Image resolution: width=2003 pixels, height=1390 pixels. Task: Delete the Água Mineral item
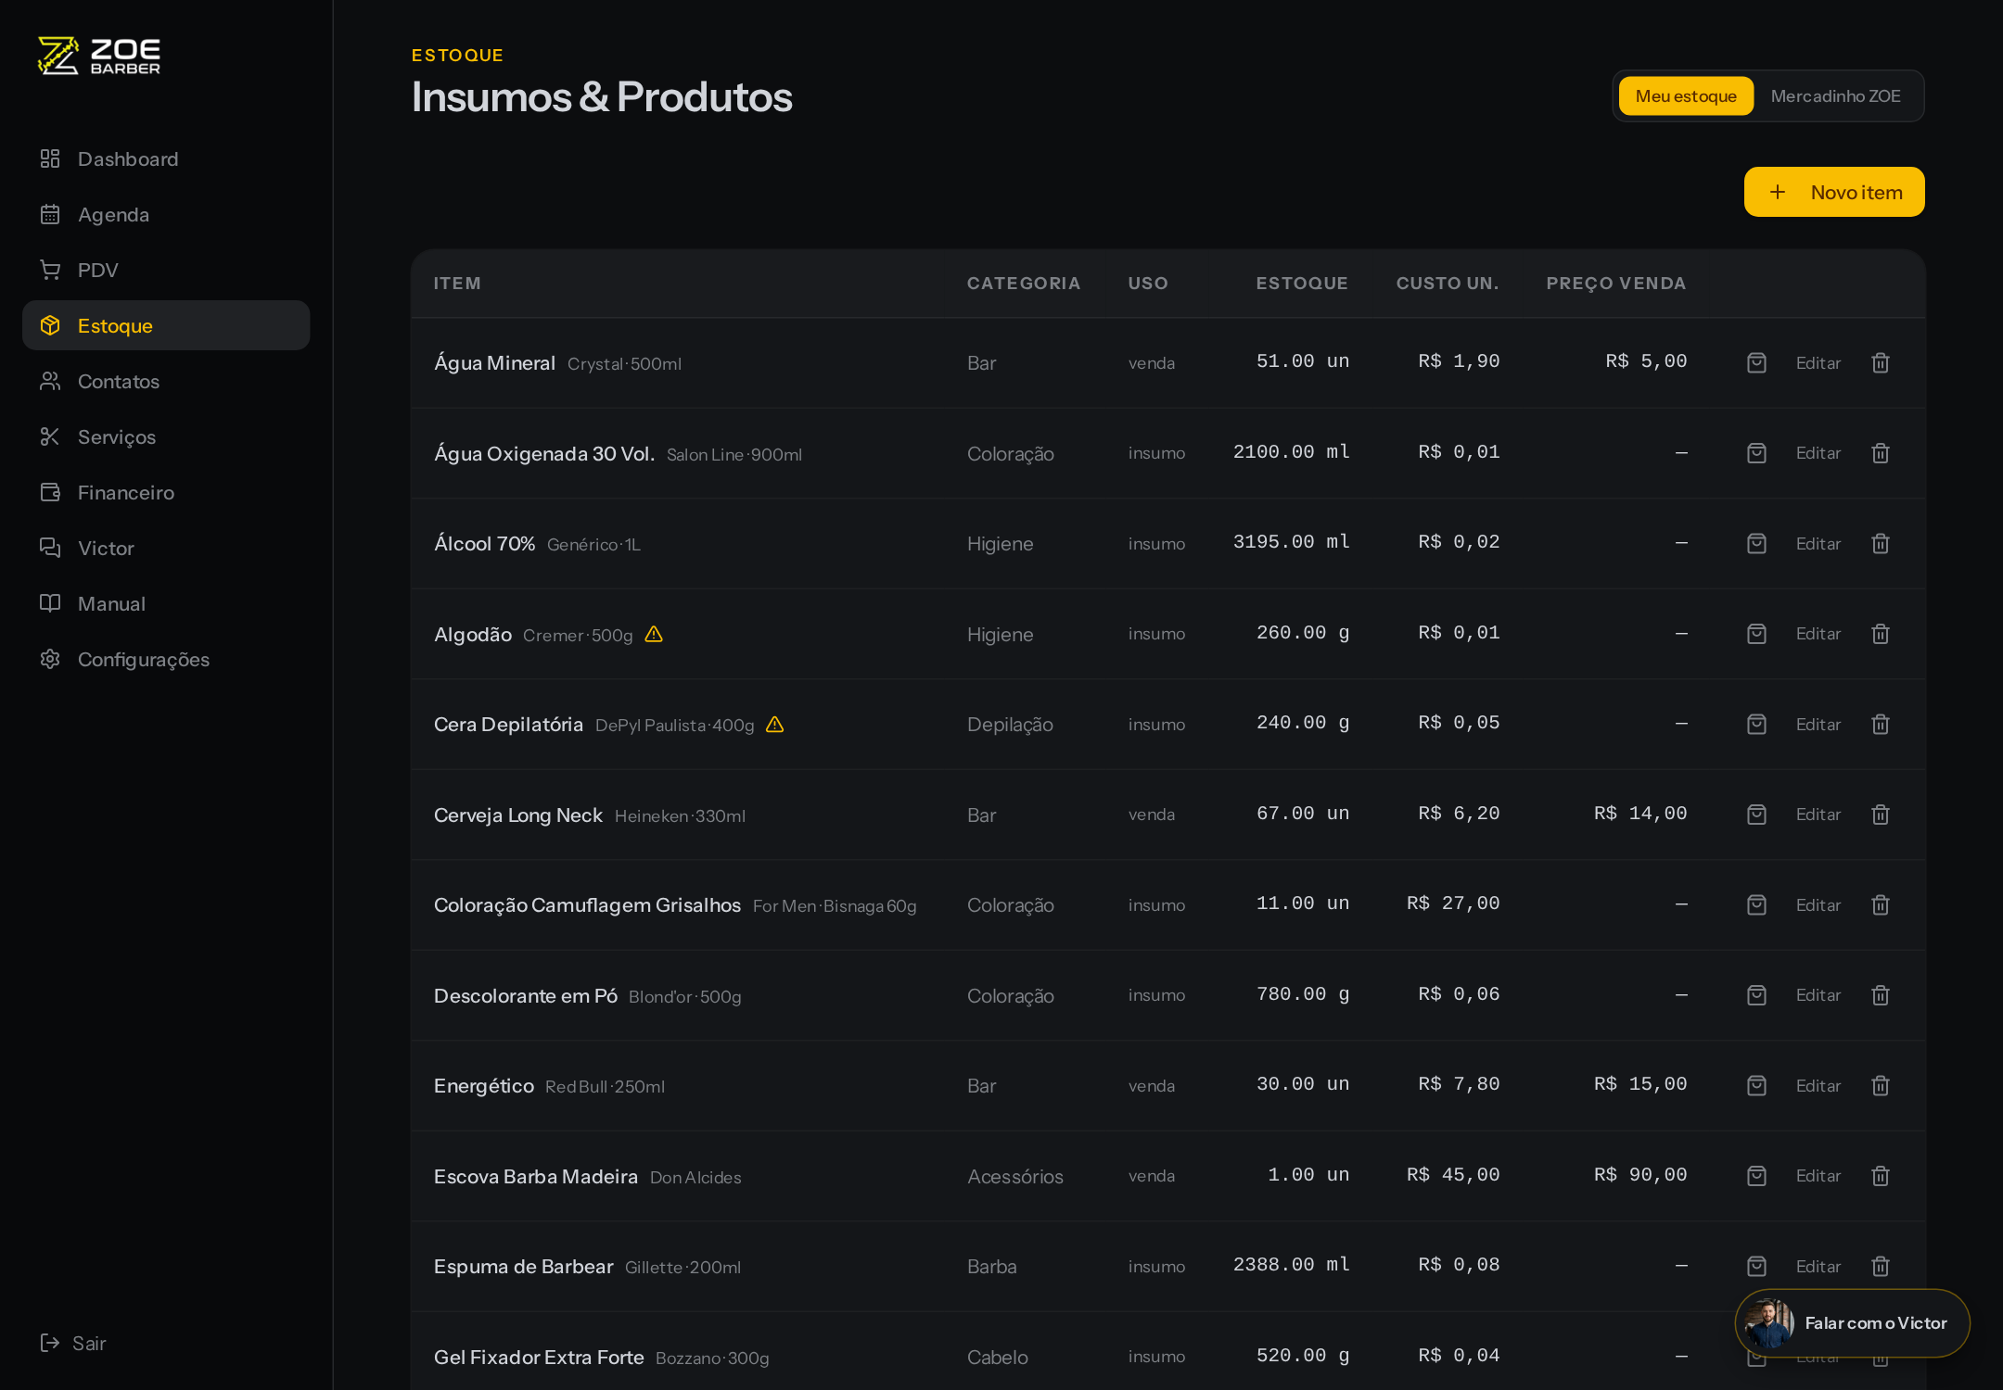click(x=1880, y=362)
